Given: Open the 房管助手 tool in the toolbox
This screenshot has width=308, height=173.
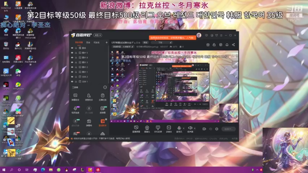Looking at the screenshot, I should 89,97.
